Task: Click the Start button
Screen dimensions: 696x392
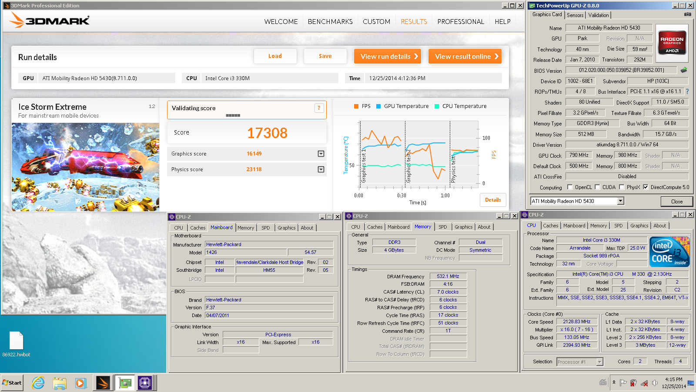Action: 12,383
